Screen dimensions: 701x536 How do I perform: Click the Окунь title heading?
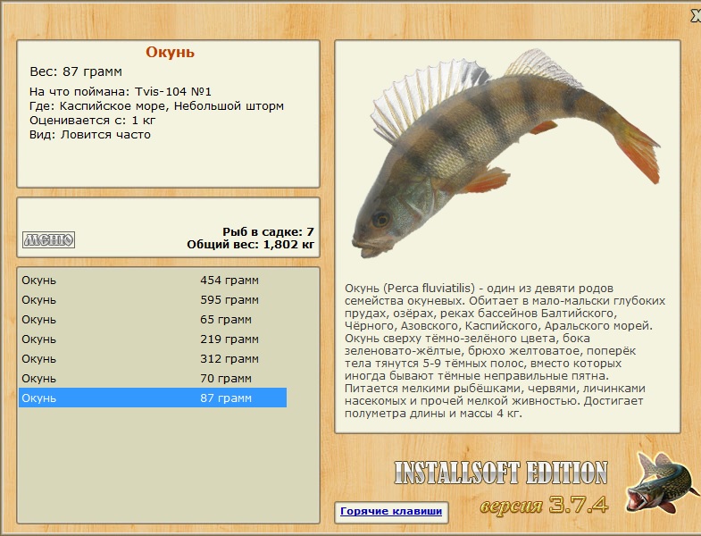[x=170, y=52]
